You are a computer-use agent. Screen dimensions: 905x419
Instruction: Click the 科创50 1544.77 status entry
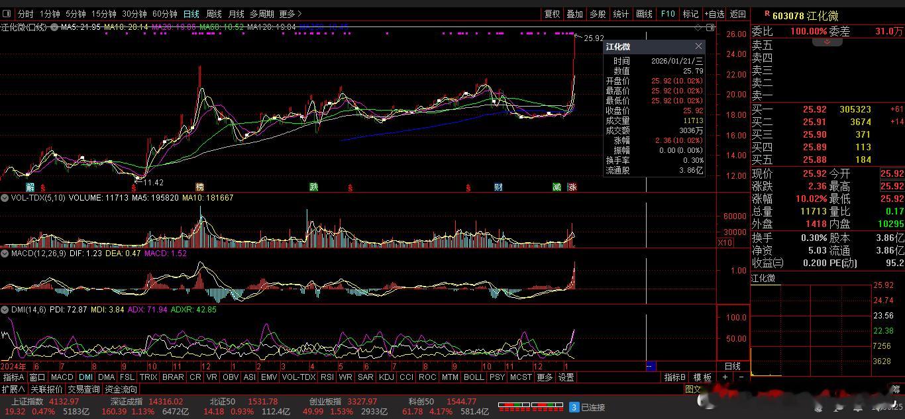coord(443,401)
